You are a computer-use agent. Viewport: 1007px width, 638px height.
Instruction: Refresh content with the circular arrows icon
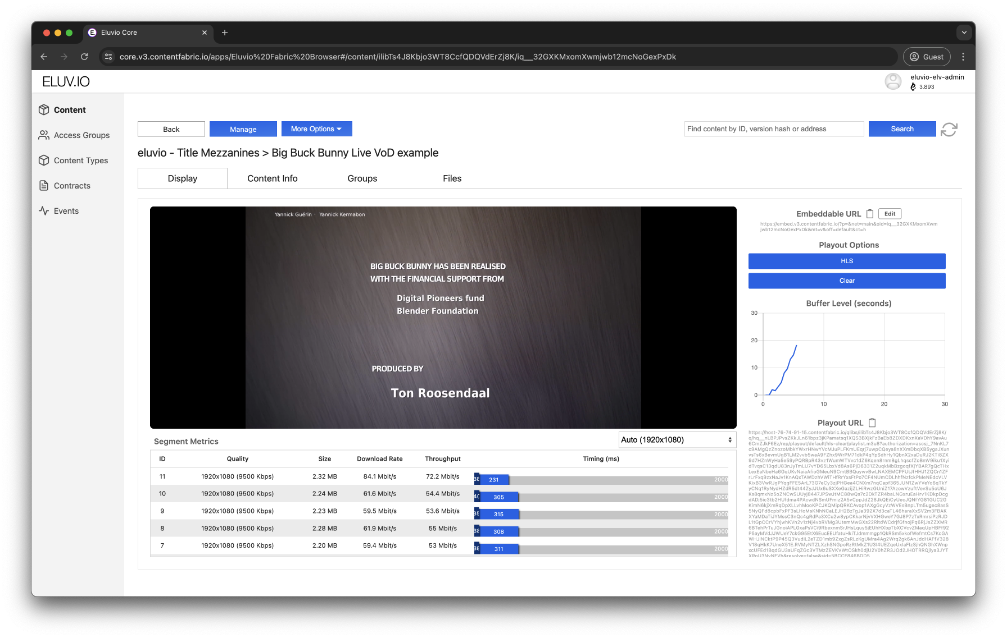[x=949, y=130]
